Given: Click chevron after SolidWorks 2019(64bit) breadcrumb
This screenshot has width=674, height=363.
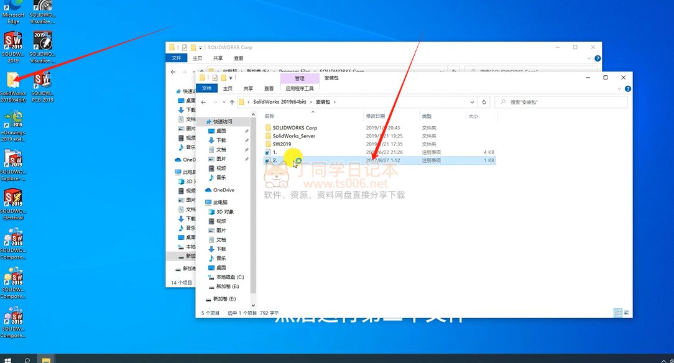Looking at the screenshot, I should 312,102.
